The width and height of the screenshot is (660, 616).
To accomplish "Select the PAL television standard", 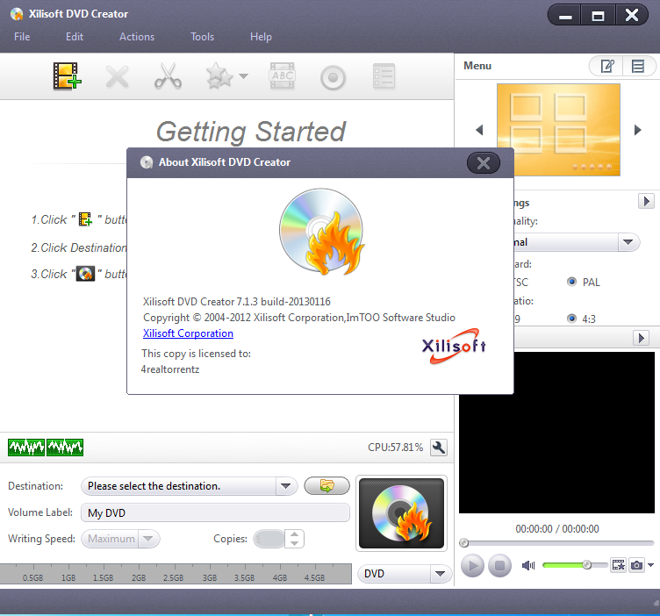I will pos(572,282).
